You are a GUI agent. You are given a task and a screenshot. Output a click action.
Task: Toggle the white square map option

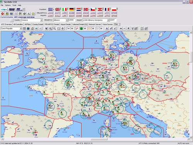point(98,29)
